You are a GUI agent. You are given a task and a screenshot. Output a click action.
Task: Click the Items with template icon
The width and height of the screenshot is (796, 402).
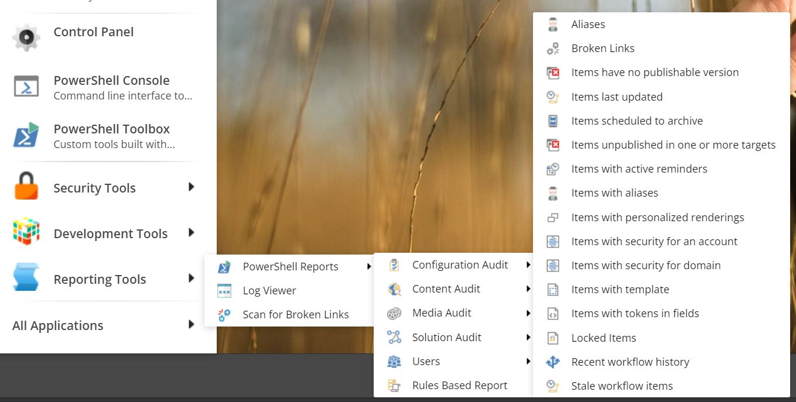(x=553, y=290)
